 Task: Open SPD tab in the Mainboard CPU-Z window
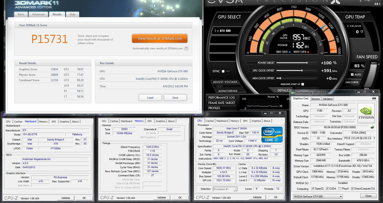click(x=54, y=122)
